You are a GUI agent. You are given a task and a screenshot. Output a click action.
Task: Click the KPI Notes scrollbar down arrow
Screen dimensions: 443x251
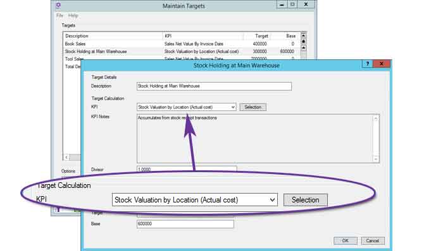(376, 159)
